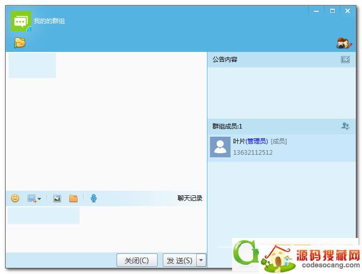Send a file using orange folder icon
The height and width of the screenshot is (274, 362).
(x=73, y=198)
